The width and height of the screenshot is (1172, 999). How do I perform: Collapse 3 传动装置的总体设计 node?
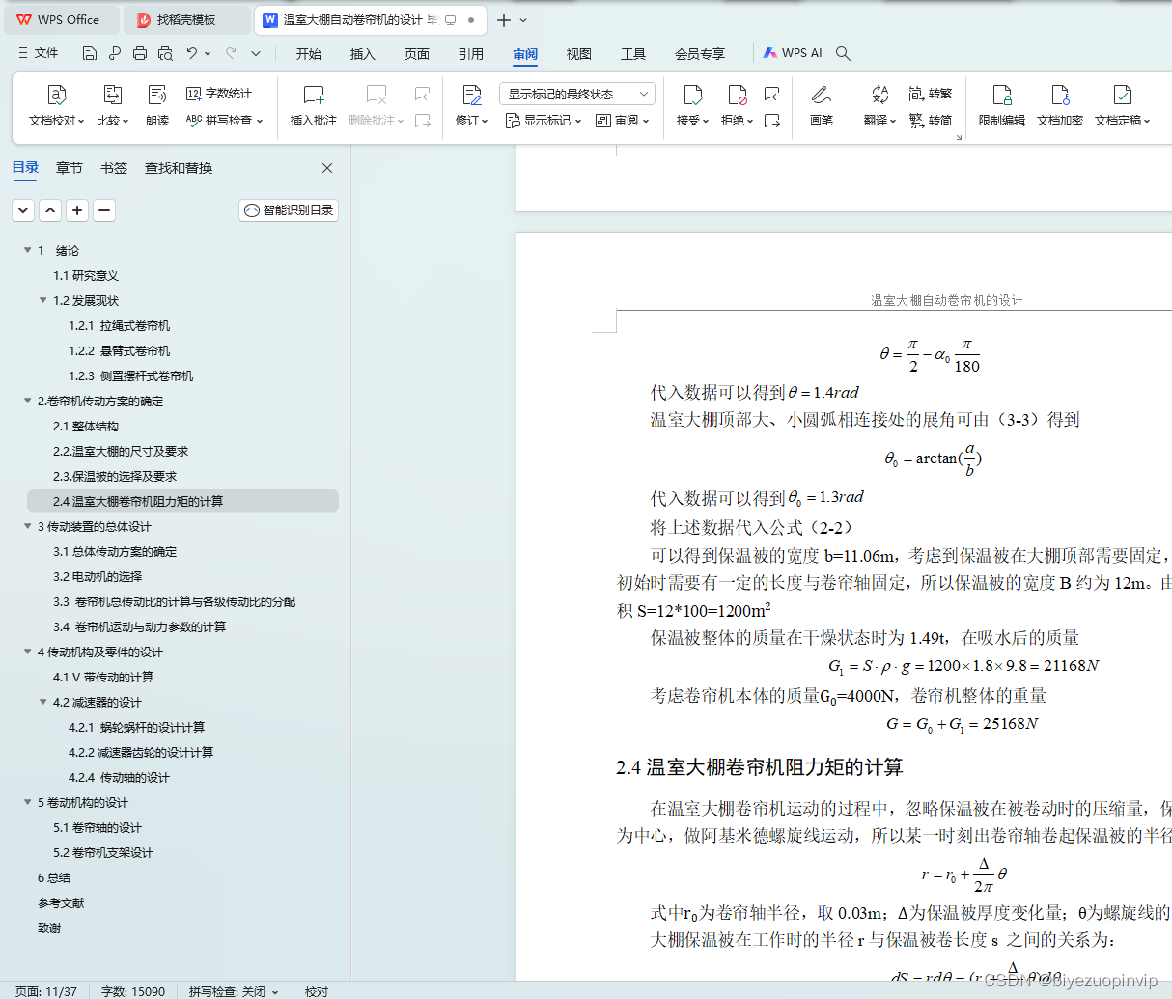[28, 526]
